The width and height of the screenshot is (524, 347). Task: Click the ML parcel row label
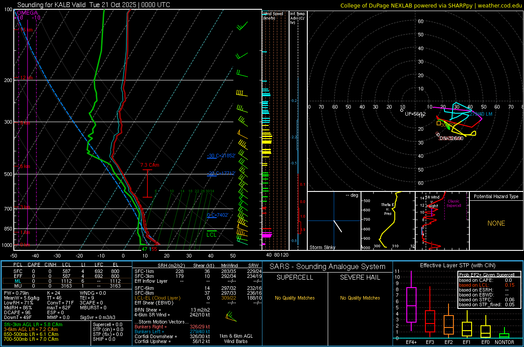pyautogui.click(x=18, y=281)
